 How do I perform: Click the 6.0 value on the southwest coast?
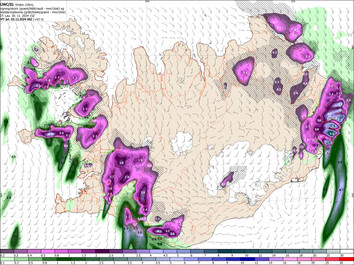click(140, 232)
